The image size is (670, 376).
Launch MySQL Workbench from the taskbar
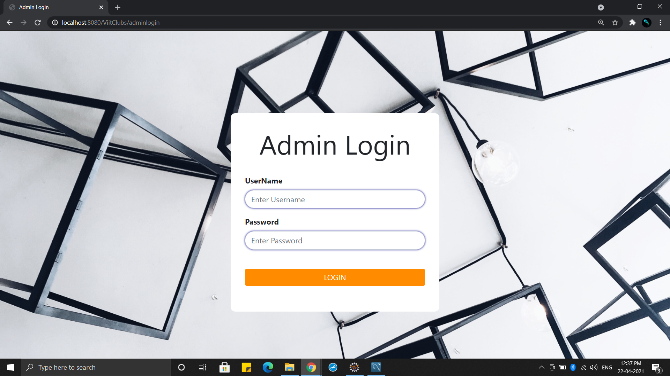pos(376,367)
